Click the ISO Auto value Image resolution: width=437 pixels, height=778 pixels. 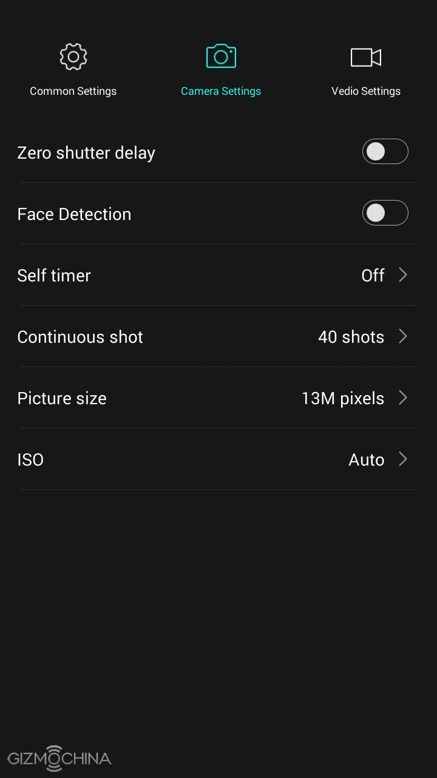(367, 460)
